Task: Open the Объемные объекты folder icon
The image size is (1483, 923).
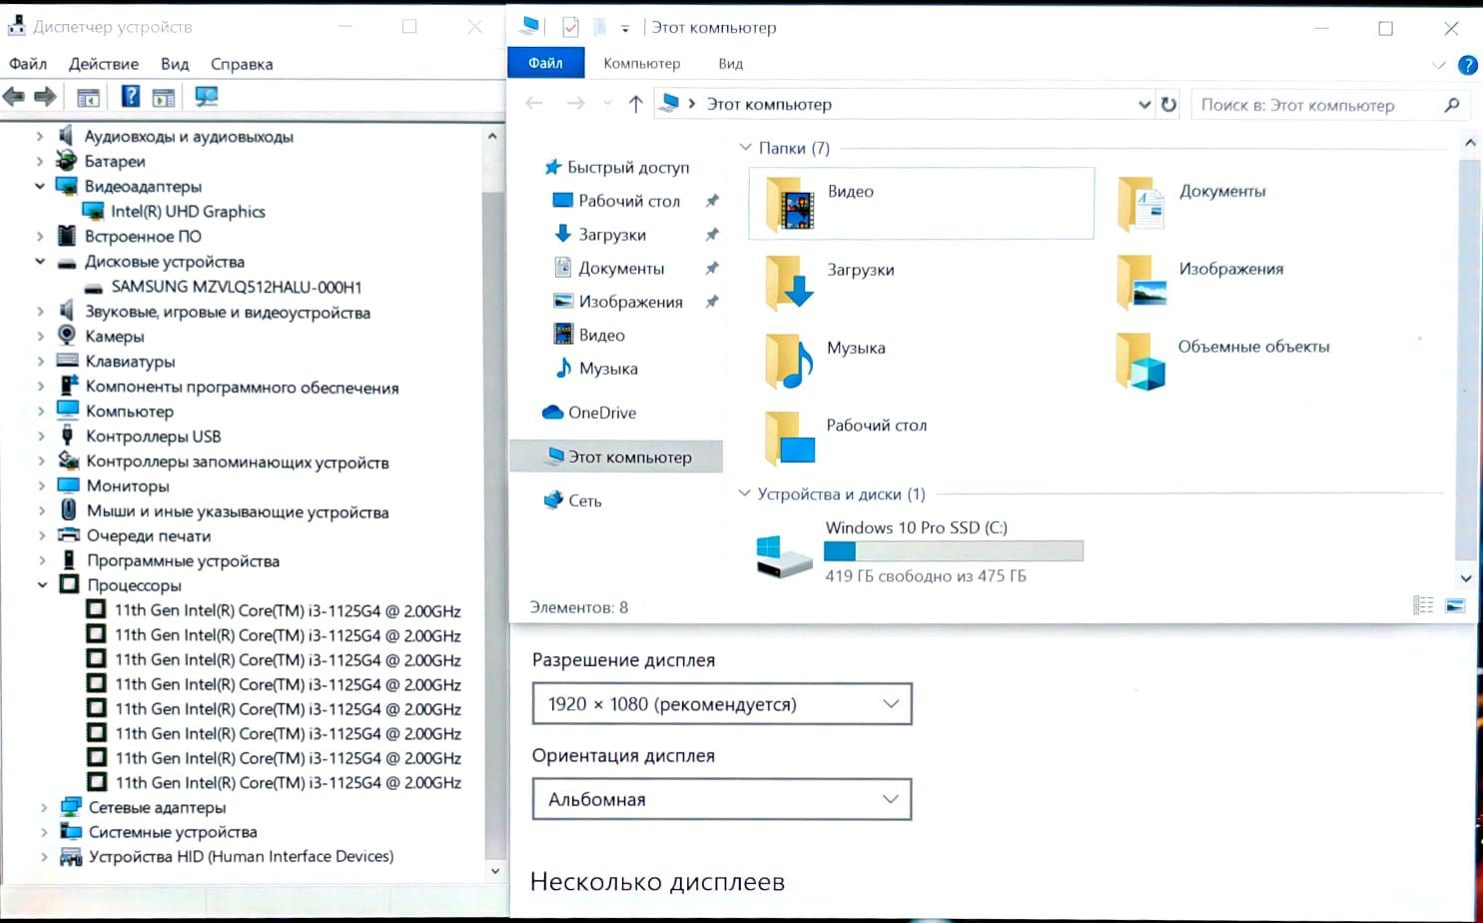Action: click(x=1140, y=360)
